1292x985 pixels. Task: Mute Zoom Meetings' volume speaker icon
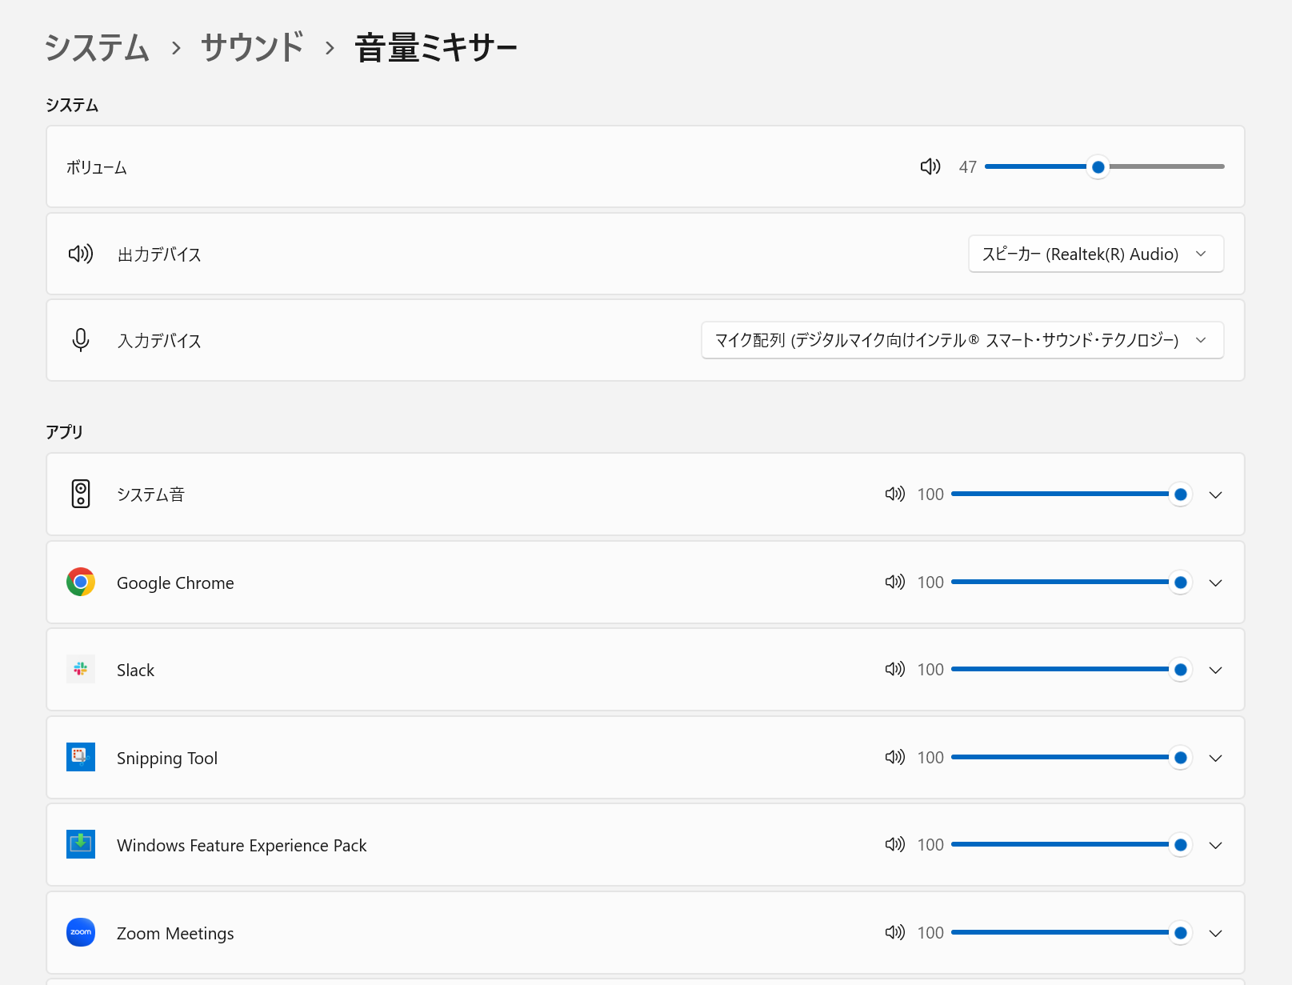tap(894, 932)
